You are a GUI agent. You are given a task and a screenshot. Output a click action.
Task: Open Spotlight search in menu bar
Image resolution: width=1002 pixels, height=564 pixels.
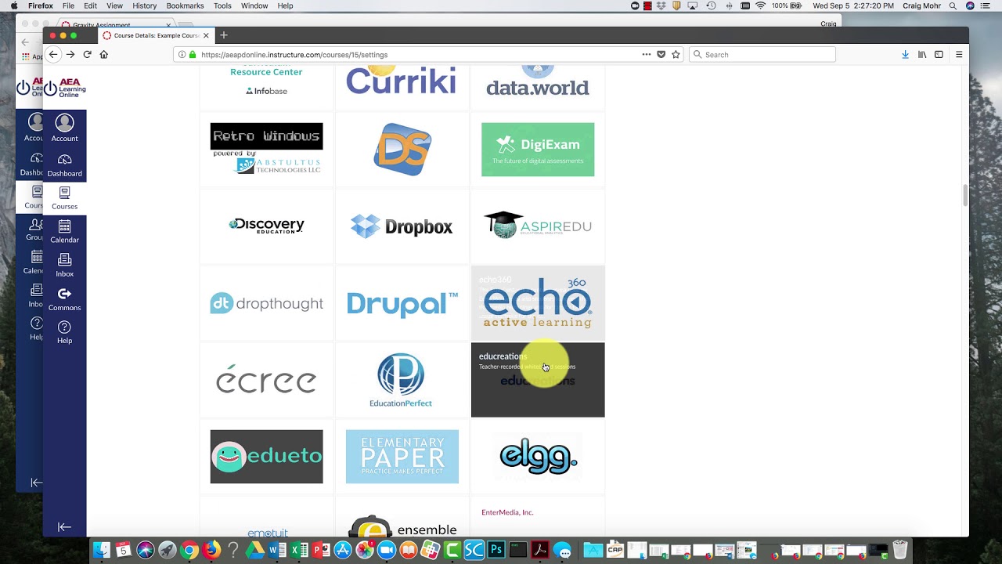coord(952,5)
